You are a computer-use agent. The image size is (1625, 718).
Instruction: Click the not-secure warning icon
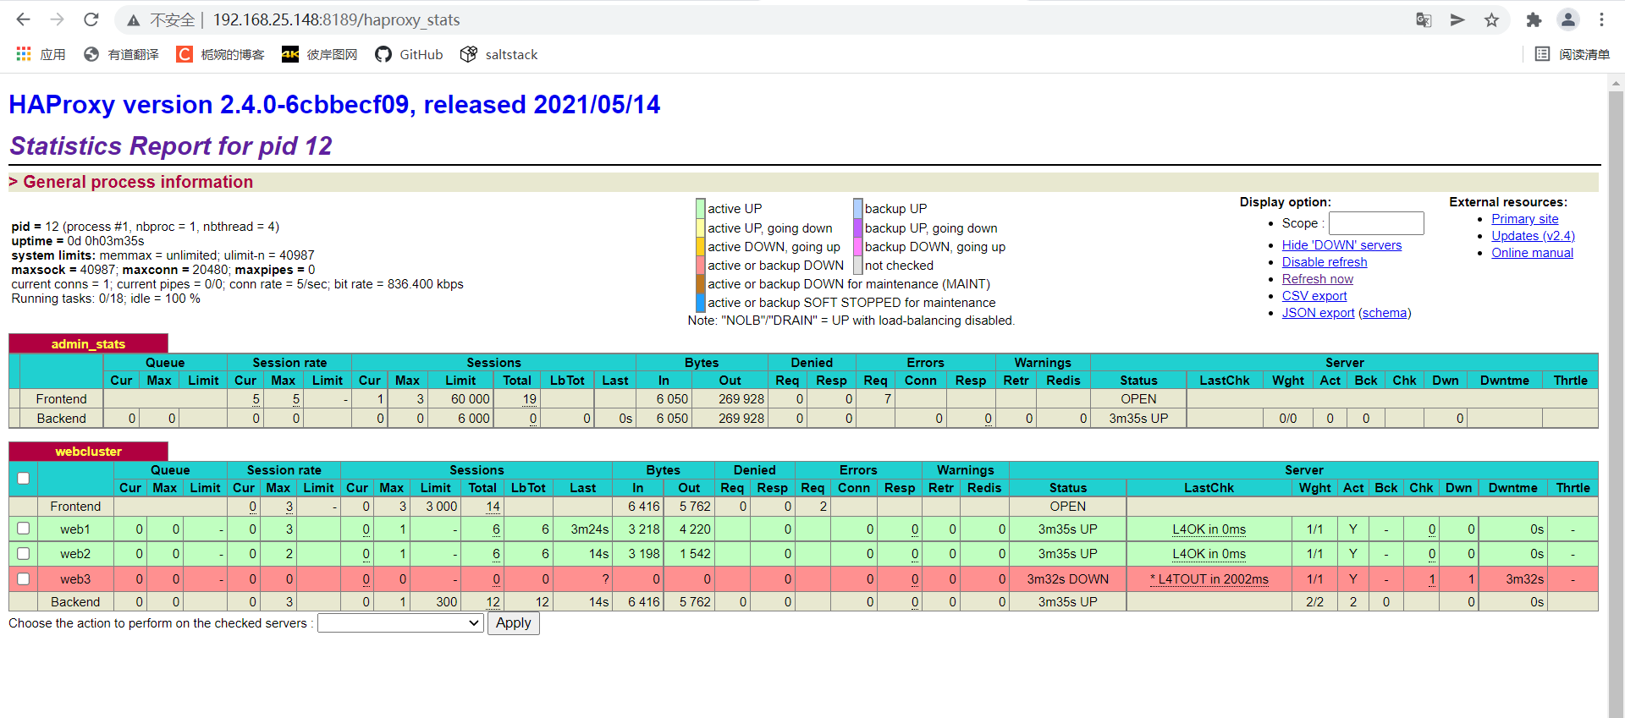pyautogui.click(x=134, y=20)
